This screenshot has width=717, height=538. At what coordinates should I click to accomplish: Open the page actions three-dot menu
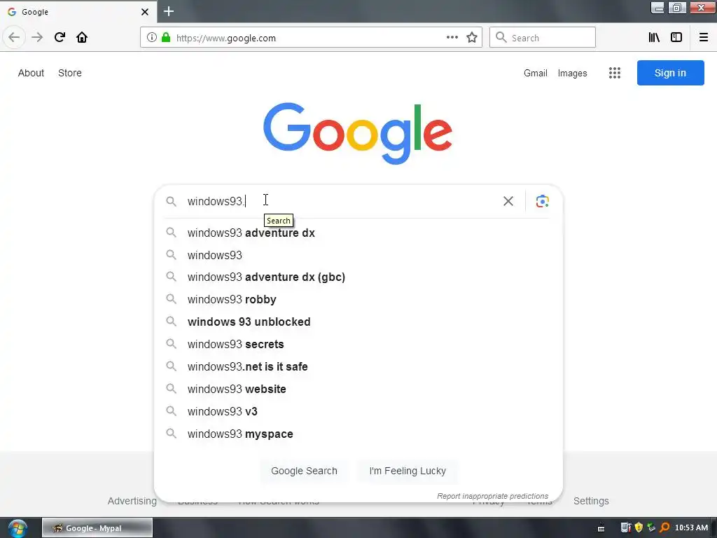(452, 38)
